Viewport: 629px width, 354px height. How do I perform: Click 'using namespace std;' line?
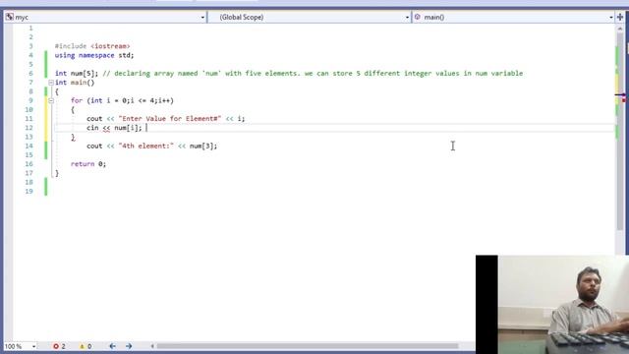[94, 55]
